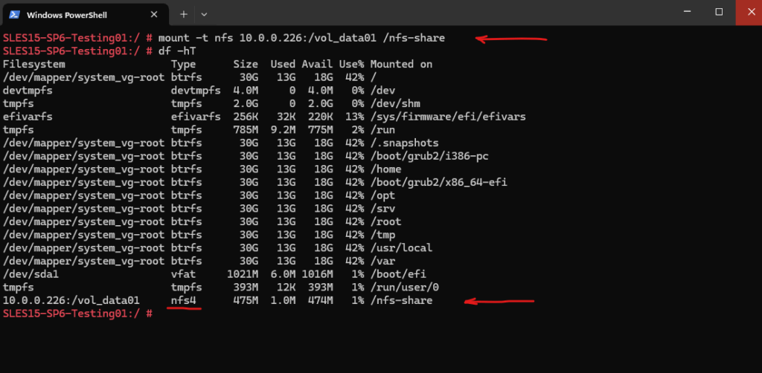The height and width of the screenshot is (373, 762).
Task: Click the mount -t nfs command text
Action: 301,38
